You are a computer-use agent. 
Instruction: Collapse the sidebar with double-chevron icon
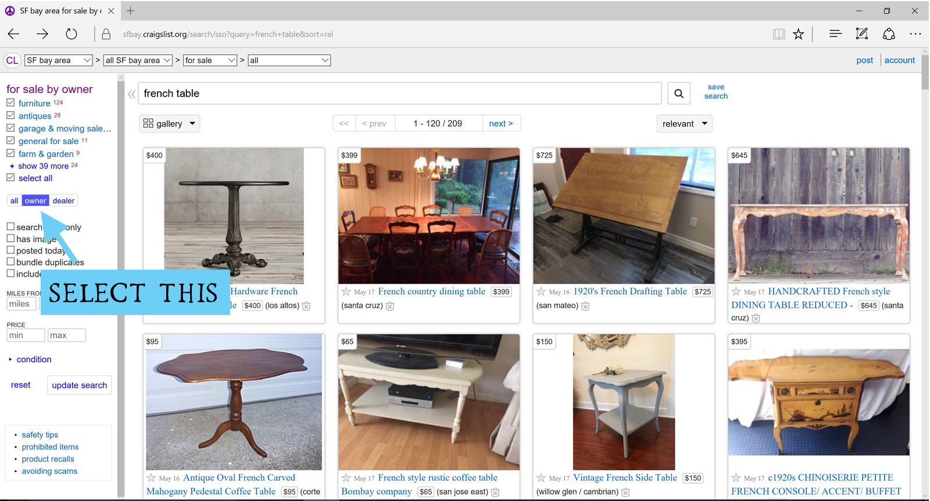point(132,94)
